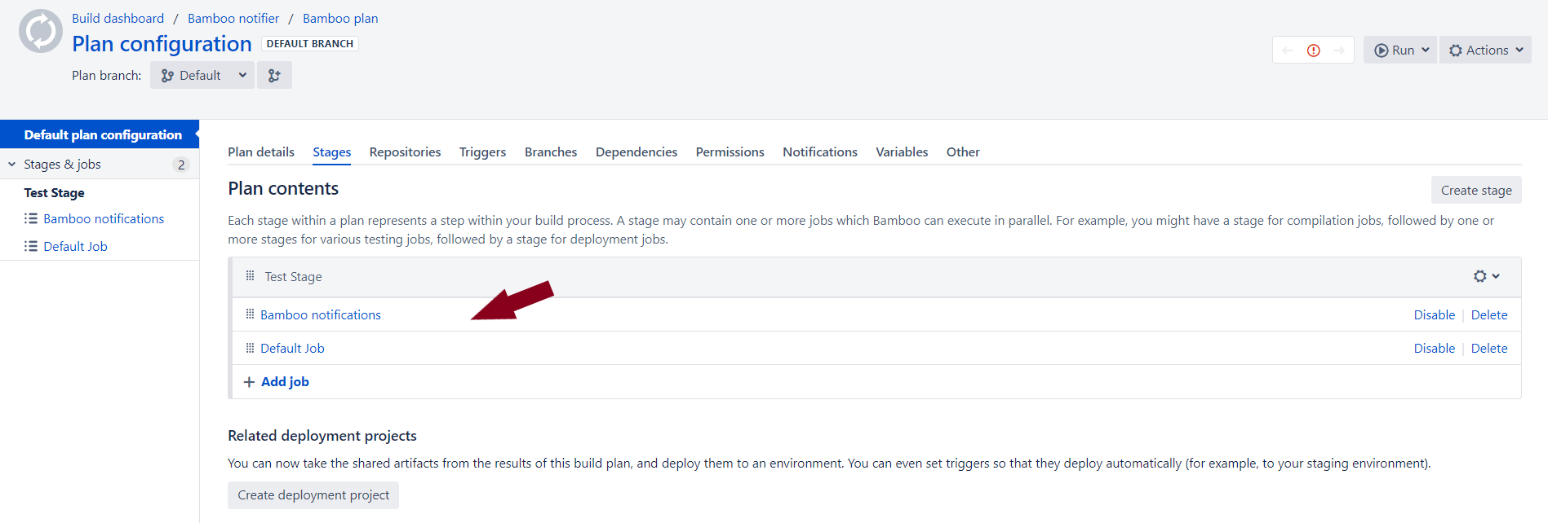Disable the Bamboo notifications job
The width and height of the screenshot is (1548, 523).
tap(1434, 315)
